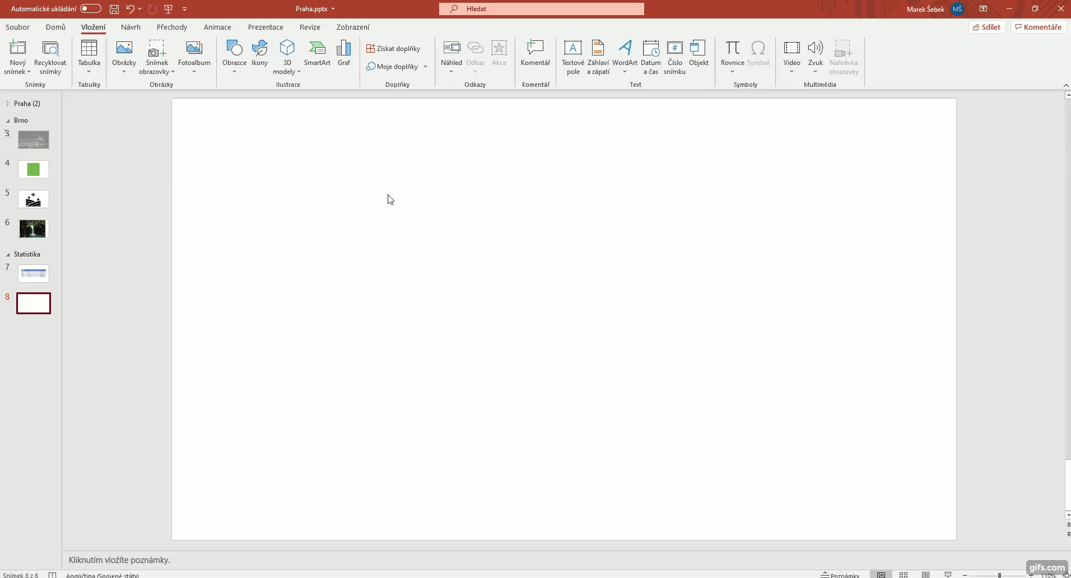This screenshot has width=1071, height=578.
Task: Click Získat doplňky to browse add-ins
Action: (394, 48)
